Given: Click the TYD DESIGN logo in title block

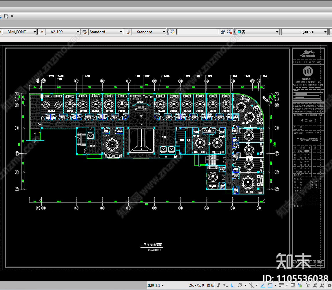Looking at the screenshot, I should tap(308, 54).
